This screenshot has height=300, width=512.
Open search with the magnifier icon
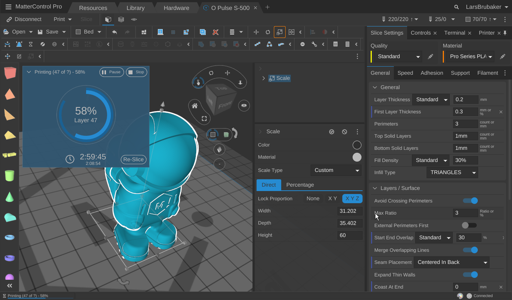click(456, 7)
